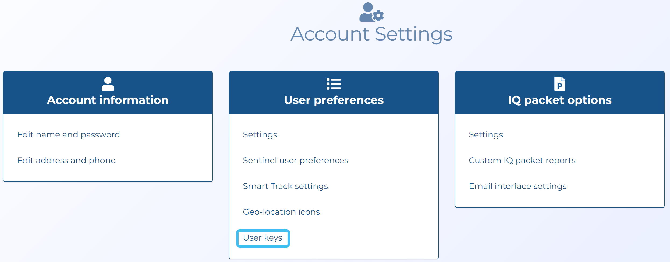Click the gear cog in the page header icon
This screenshot has height=262, width=670.
click(378, 16)
